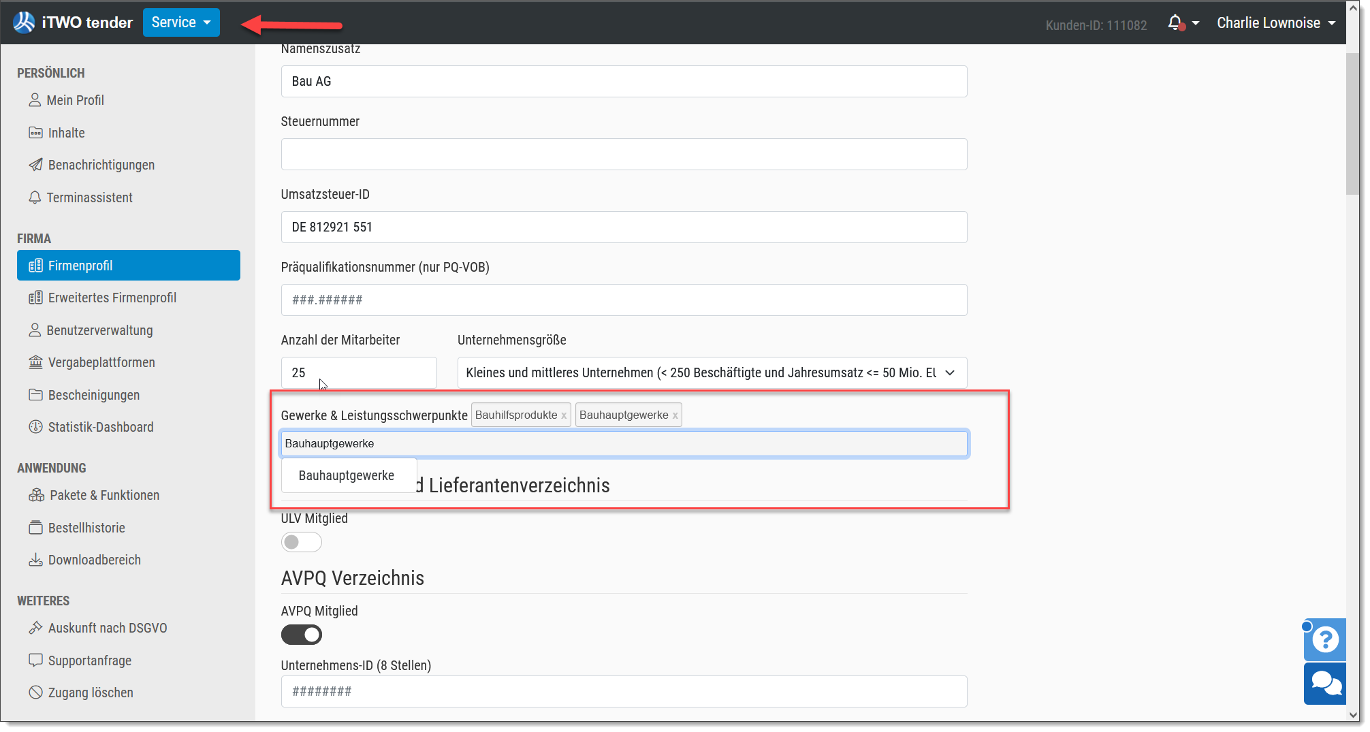This screenshot has width=1370, height=732.
Task: Remove the Bauhilfsprodukte tag
Action: point(564,415)
